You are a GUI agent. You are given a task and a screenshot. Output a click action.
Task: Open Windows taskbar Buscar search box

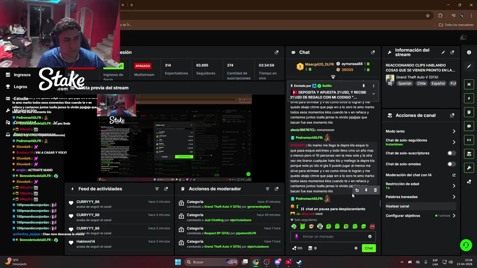[x=211, y=262]
